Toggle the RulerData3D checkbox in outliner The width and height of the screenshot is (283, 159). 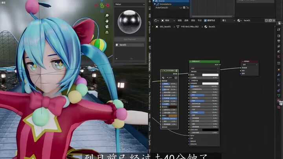coord(184,7)
